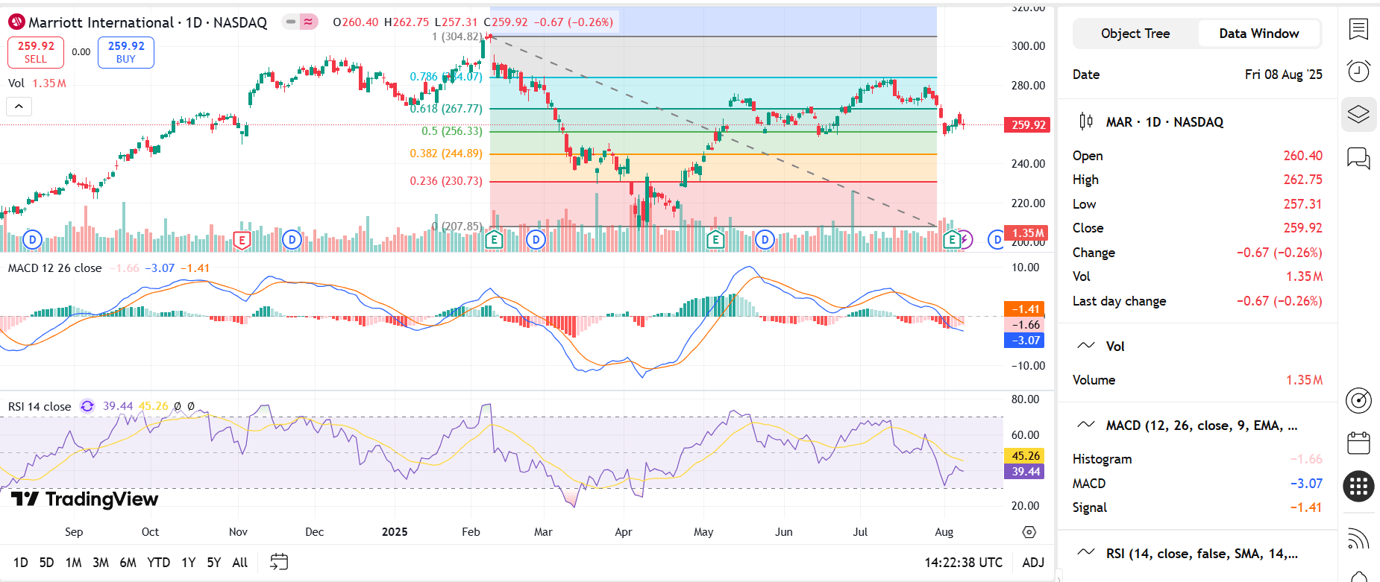Click the line icon beside RSI section
Image resolution: width=1380 pixels, height=582 pixels.
[1086, 553]
